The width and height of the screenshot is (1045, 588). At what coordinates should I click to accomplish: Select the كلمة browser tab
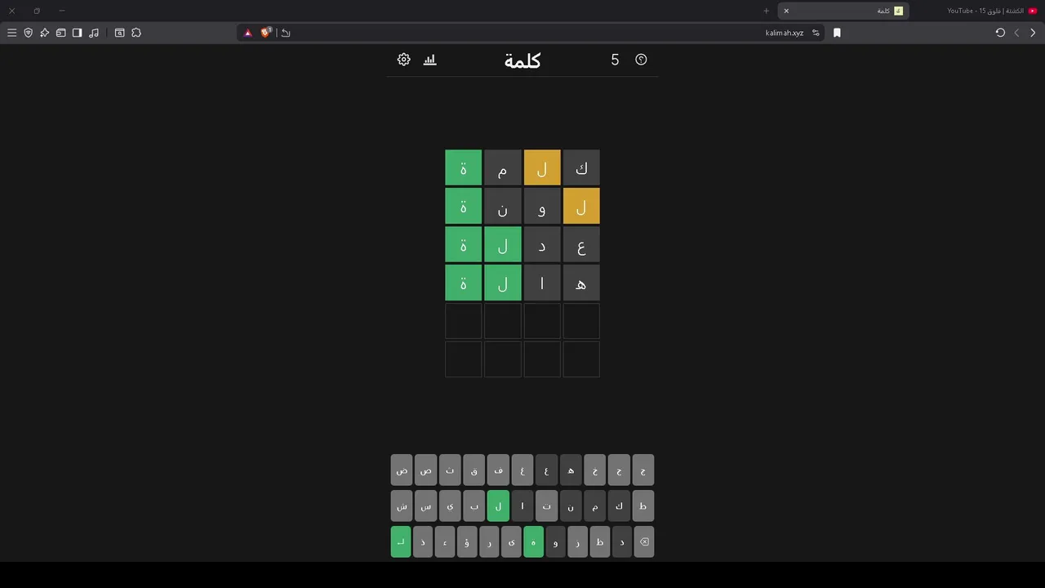coord(843,11)
